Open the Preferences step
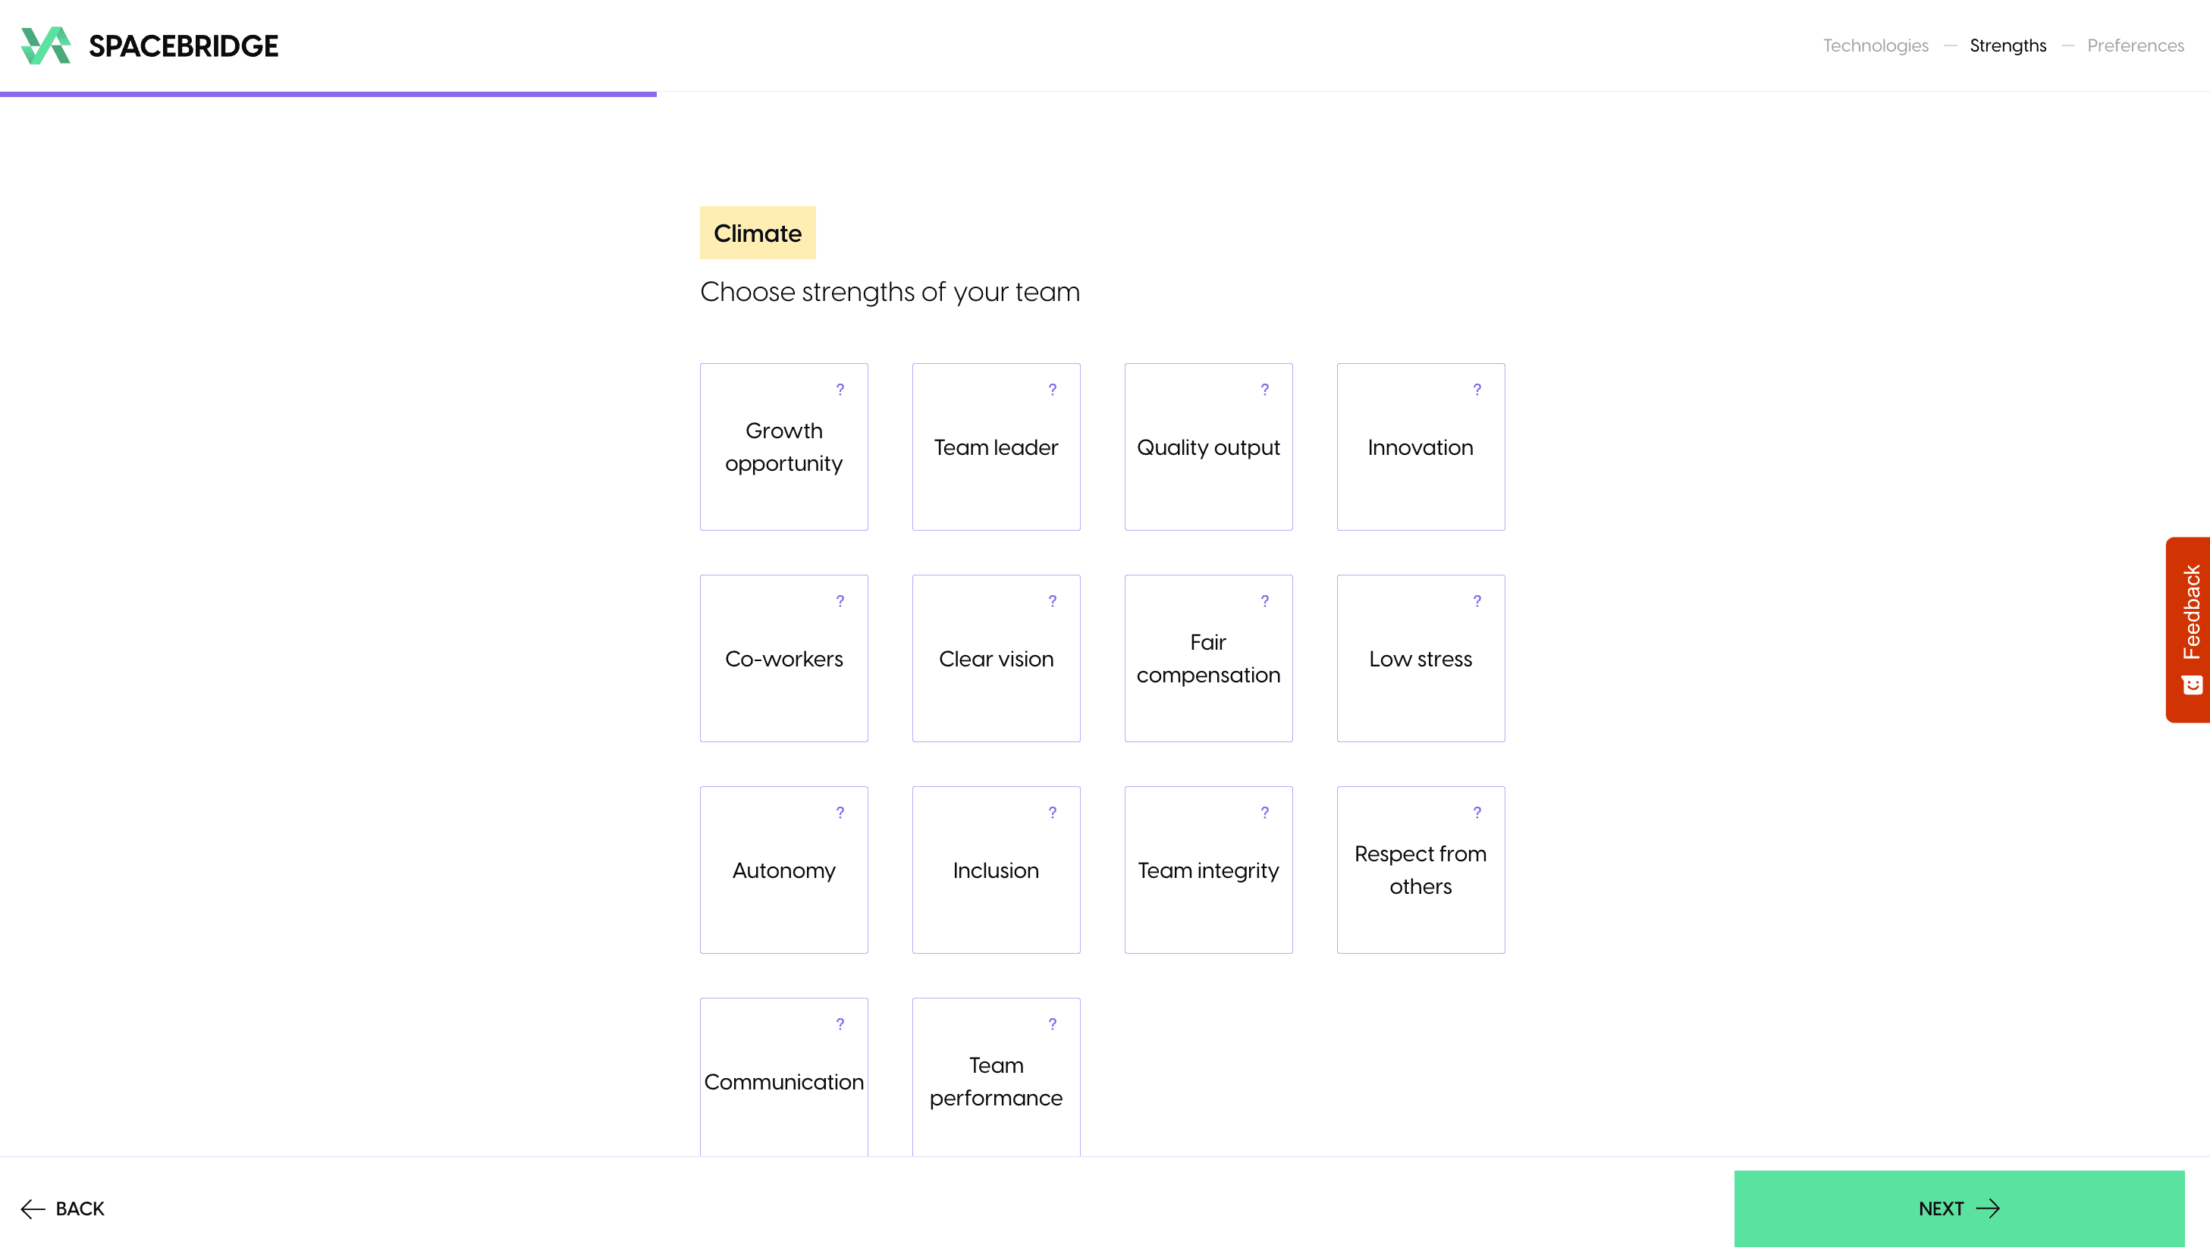This screenshot has width=2210, height=1254. tap(2135, 45)
